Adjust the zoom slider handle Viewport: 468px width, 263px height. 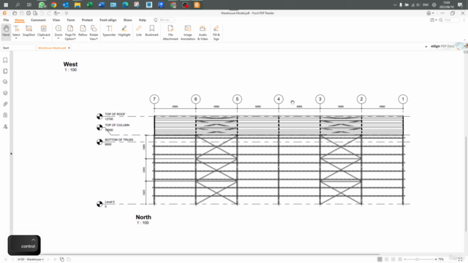tap(417, 259)
